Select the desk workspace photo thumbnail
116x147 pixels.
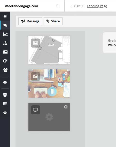tap(49, 84)
